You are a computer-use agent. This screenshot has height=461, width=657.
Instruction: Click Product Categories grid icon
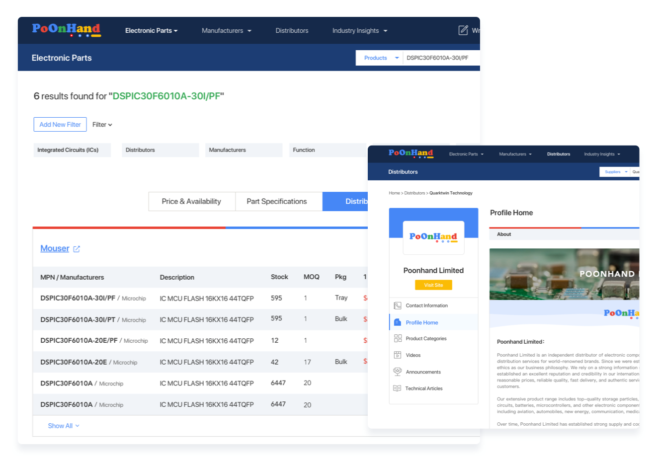(x=398, y=338)
